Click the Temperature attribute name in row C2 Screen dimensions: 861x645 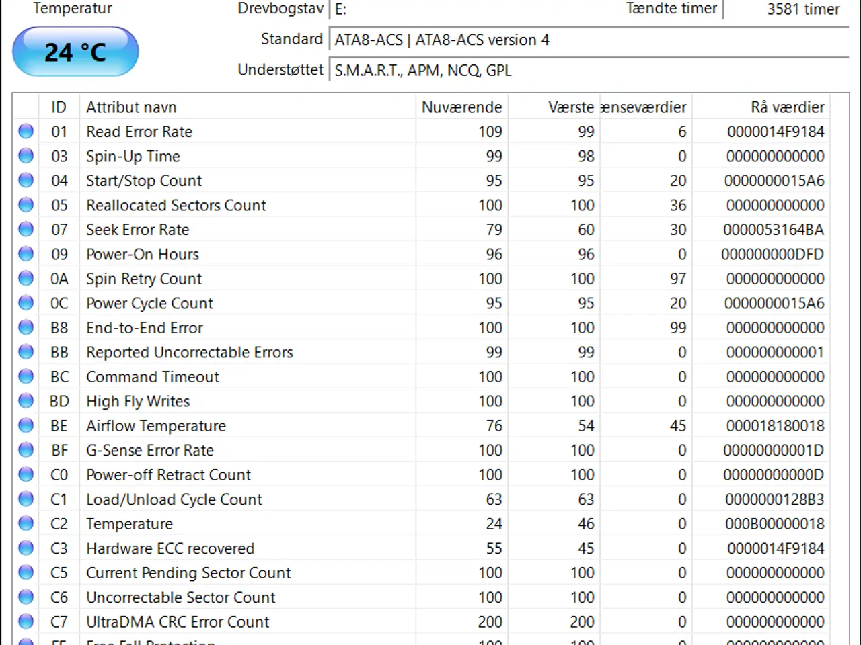click(x=129, y=524)
